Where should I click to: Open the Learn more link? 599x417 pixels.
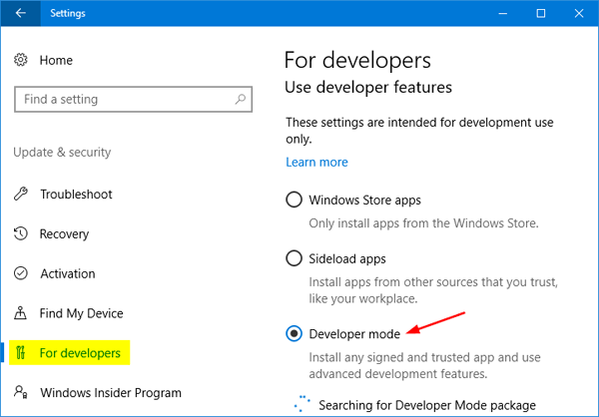pos(316,162)
